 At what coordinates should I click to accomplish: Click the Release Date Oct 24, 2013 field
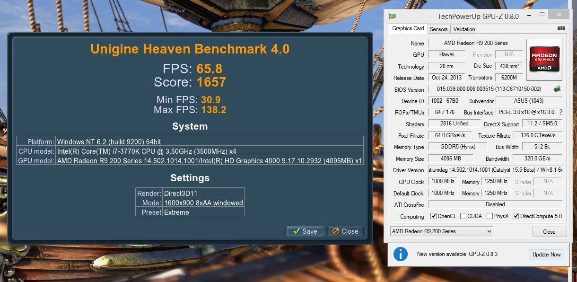[x=446, y=78]
